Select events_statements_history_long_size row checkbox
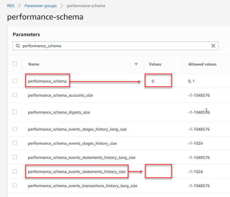The height and width of the screenshot is (197, 230). point(15,157)
